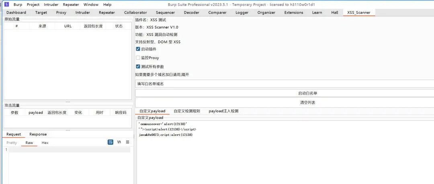This screenshot has height=184, width=434.
Task: Open the Project menu
Action: [x=33, y=4]
